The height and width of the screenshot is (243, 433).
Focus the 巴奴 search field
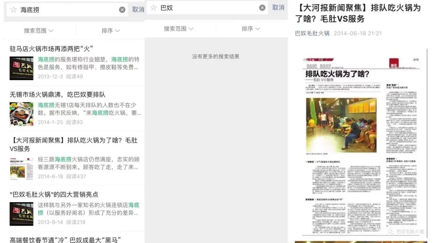pos(207,8)
